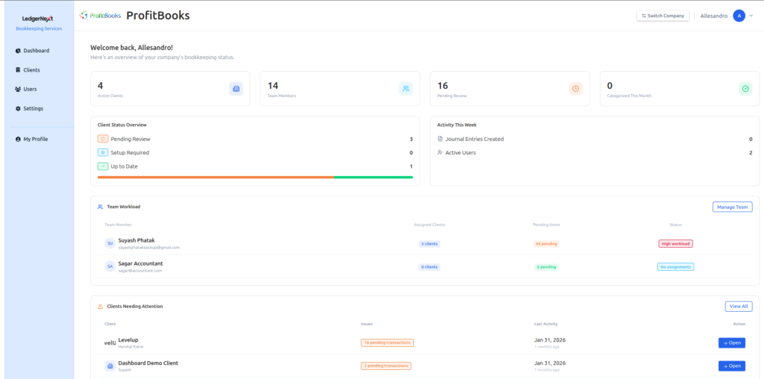Image resolution: width=764 pixels, height=379 pixels.
Task: Click the 'Journal Entries Created' label
Action: click(x=475, y=139)
